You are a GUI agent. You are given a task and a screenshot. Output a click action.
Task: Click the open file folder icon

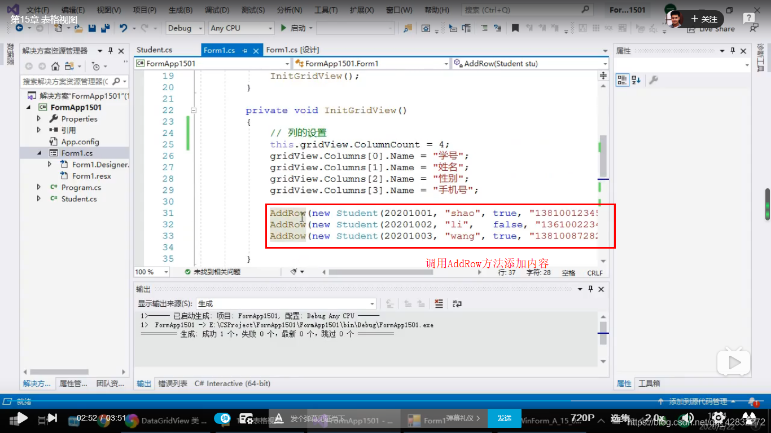tap(78, 28)
